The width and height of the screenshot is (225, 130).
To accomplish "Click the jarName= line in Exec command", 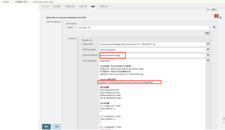I will click(122, 74).
